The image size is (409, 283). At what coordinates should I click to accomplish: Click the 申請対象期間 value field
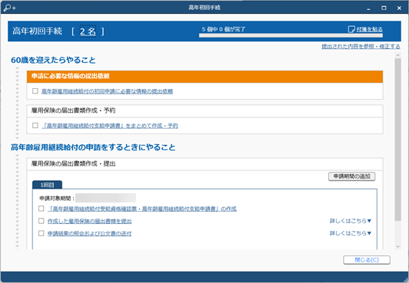pyautogui.click(x=105, y=198)
